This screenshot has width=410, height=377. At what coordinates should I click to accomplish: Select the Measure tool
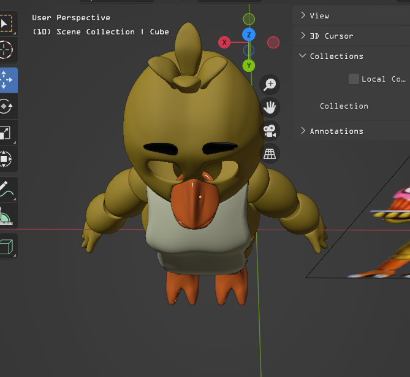tap(6, 216)
